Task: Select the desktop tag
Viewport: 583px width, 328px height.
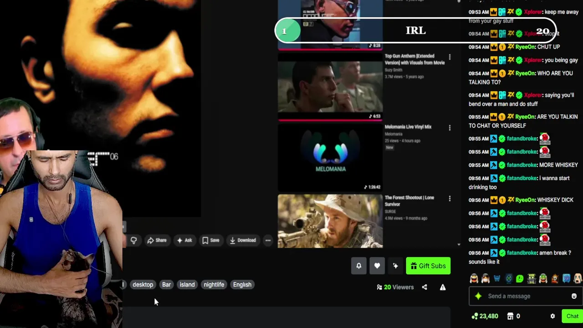Action: (143, 285)
